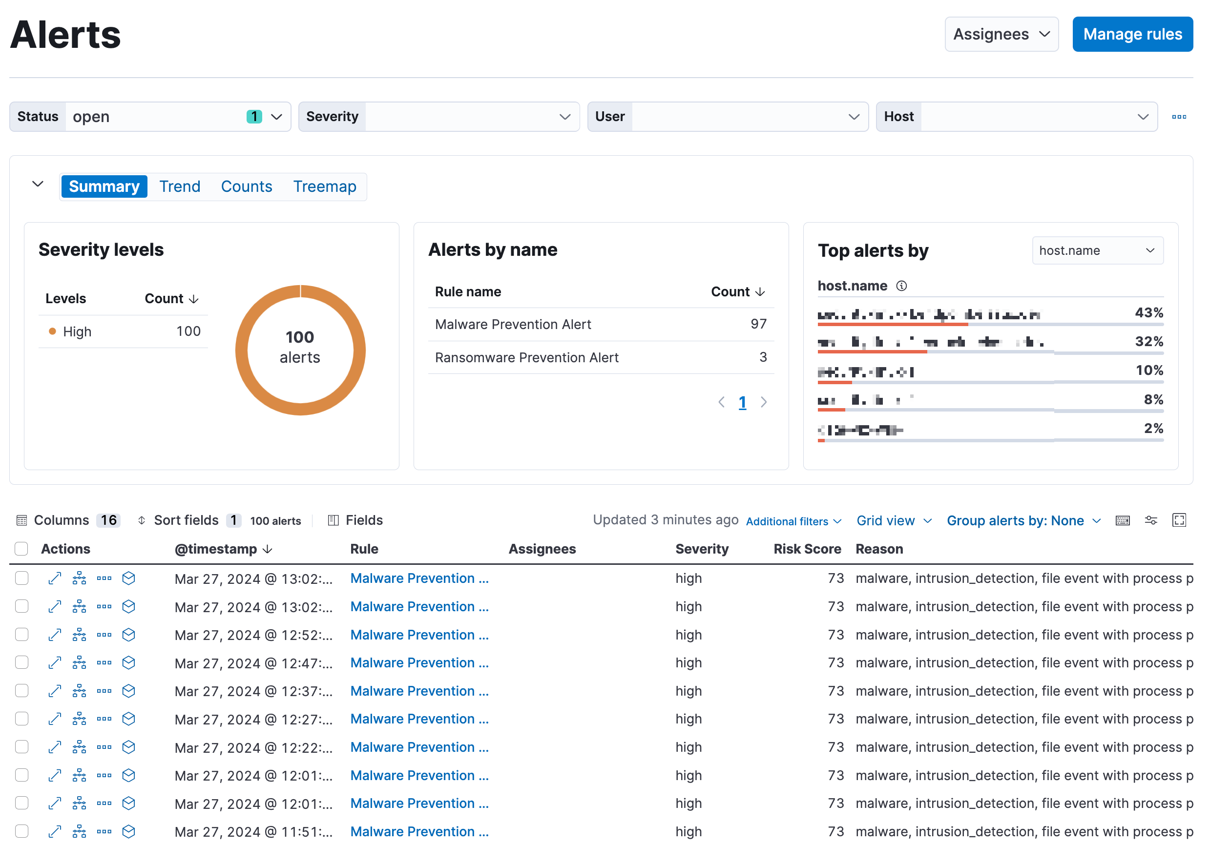Show keyboard shortcuts for the grid
Image resolution: width=1210 pixels, height=846 pixels.
1123,521
